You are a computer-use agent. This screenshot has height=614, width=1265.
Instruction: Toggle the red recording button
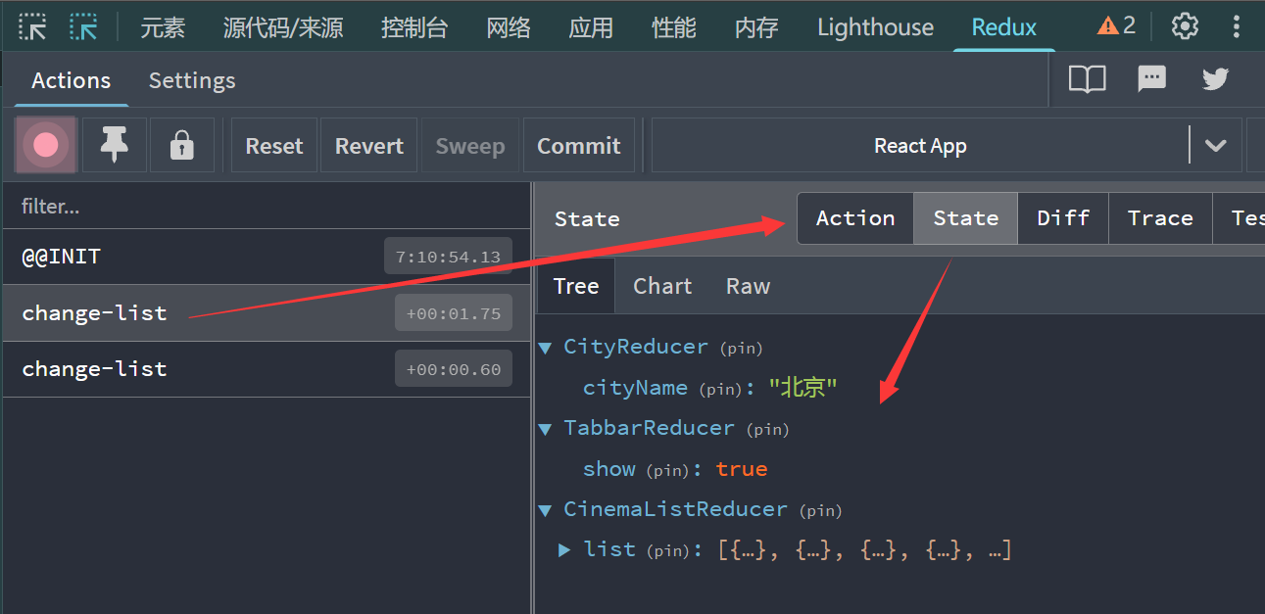coord(46,146)
